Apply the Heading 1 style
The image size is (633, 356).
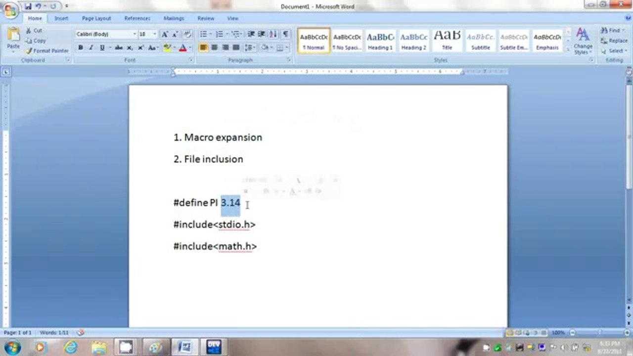tap(380, 41)
